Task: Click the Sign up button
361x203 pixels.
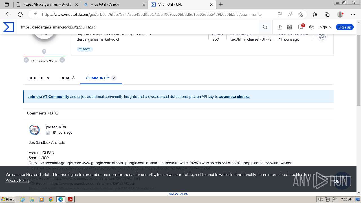Action: 345,27
